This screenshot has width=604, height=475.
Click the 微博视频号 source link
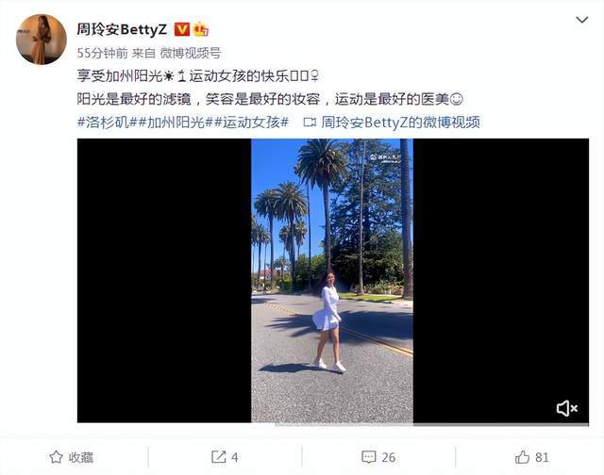pos(191,53)
